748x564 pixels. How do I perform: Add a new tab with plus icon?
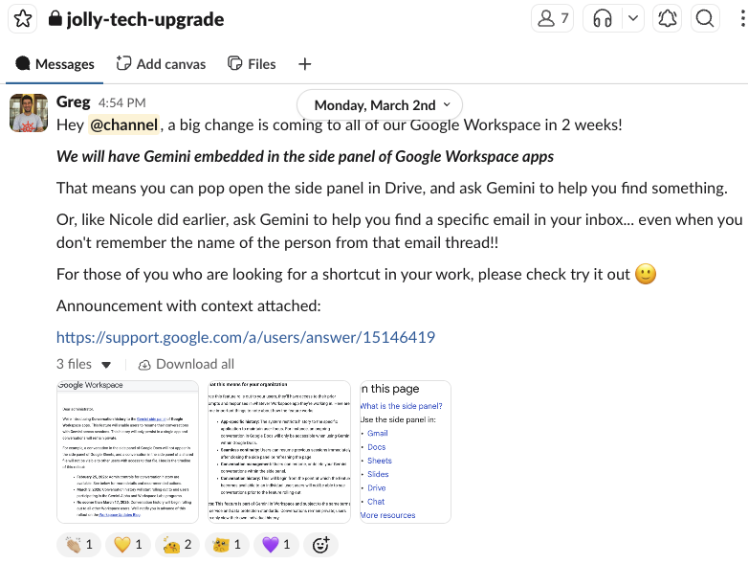(305, 64)
